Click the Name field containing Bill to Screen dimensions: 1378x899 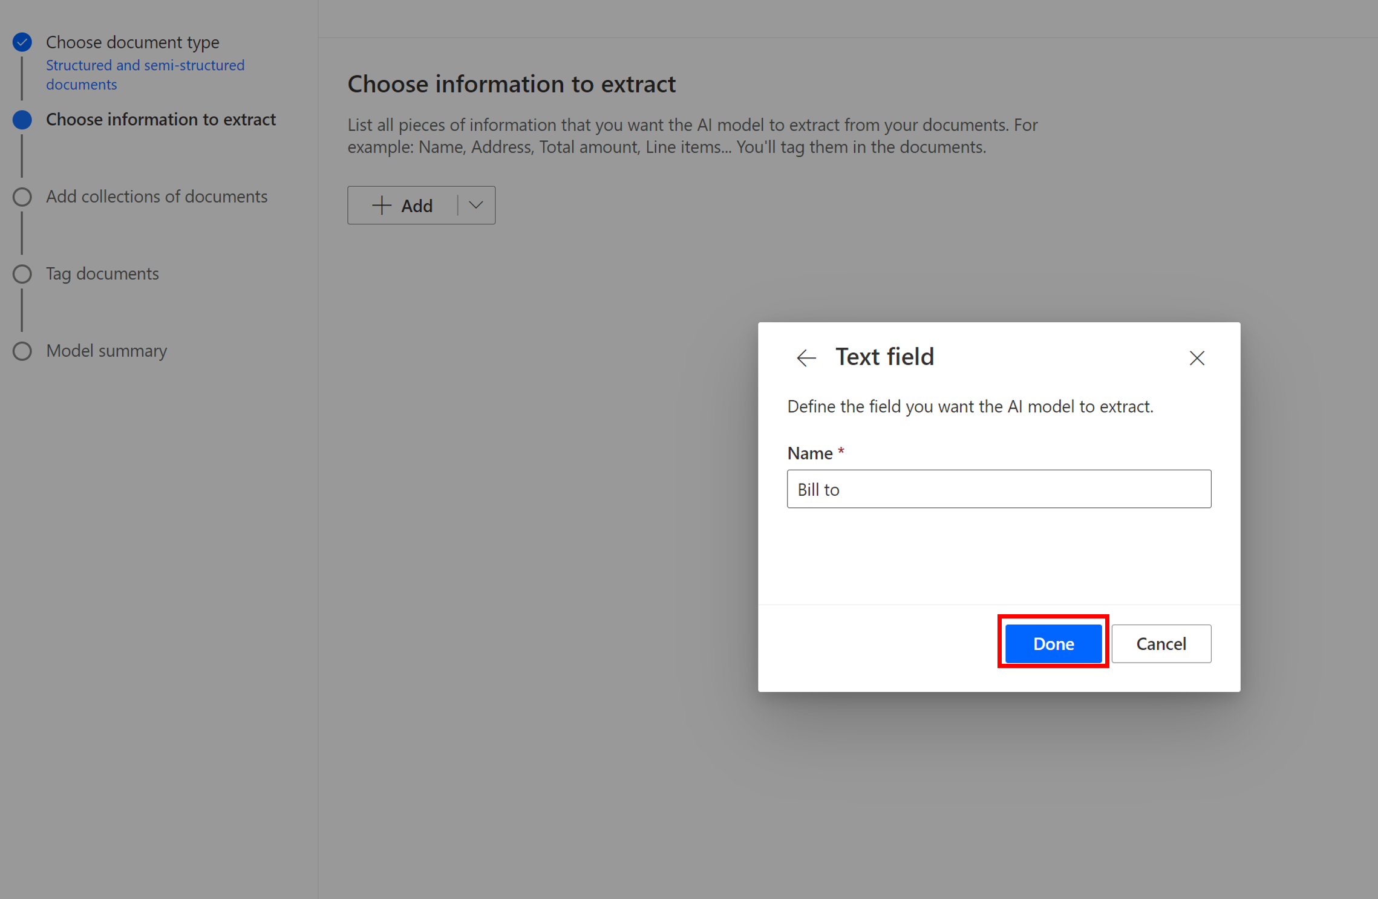click(998, 489)
